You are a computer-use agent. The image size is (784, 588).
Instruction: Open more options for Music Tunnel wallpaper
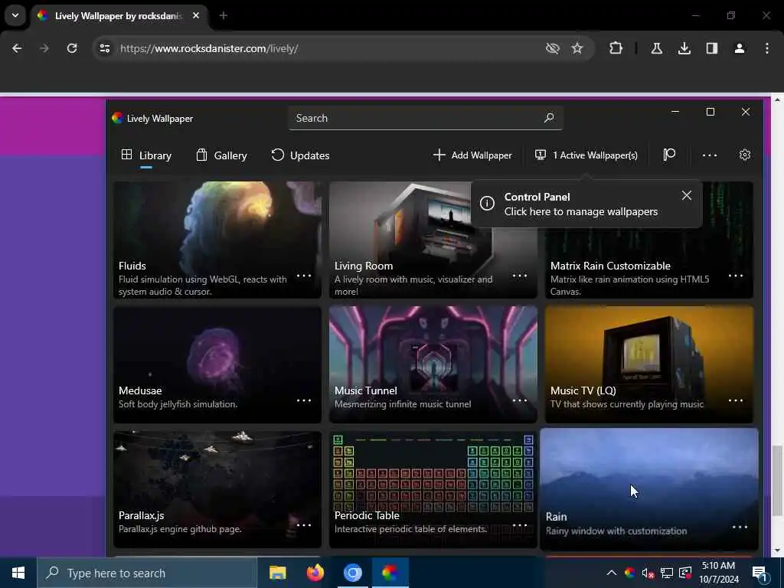point(520,400)
